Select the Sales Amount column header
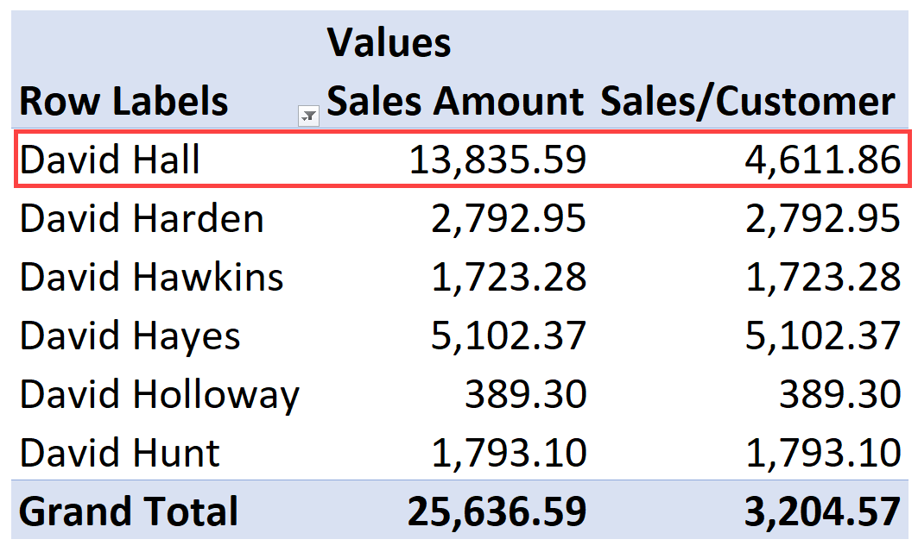The height and width of the screenshot is (552, 918). [455, 101]
